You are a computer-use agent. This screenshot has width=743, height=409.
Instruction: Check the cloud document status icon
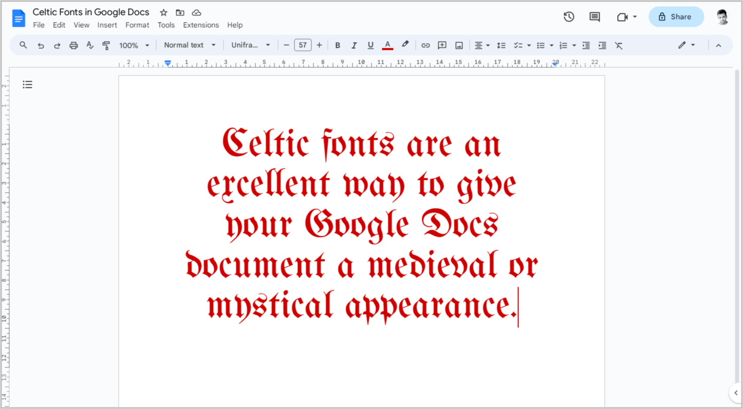click(196, 12)
